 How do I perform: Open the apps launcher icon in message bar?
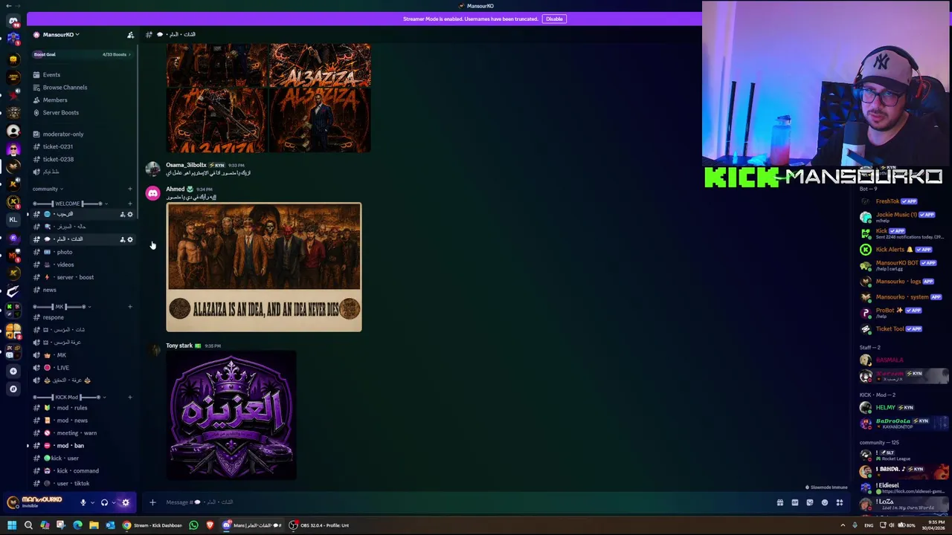coord(839,502)
